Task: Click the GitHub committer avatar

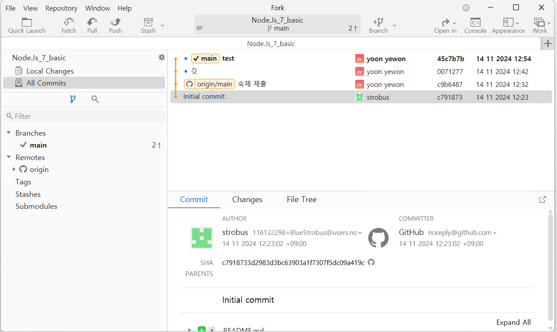Action: [x=378, y=238]
